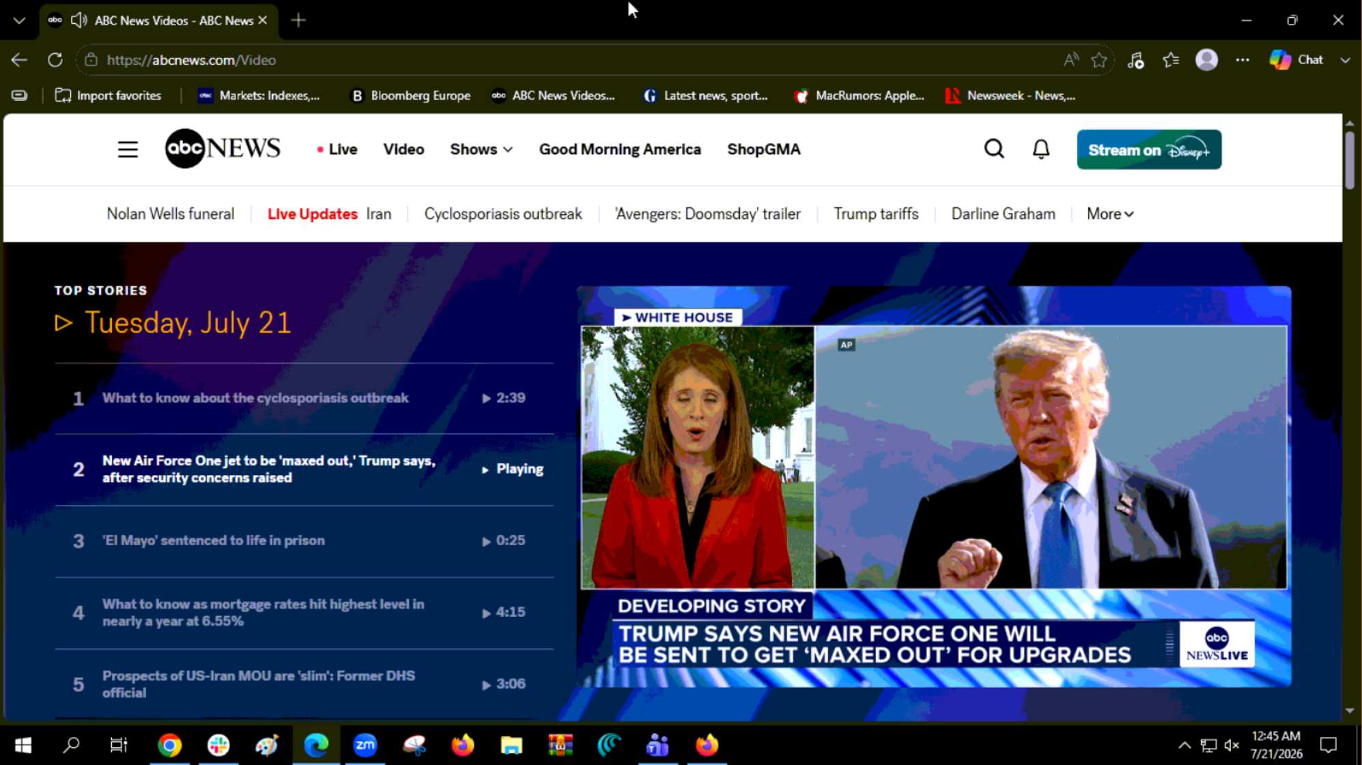
Task: Open the Favorites list icon
Action: tap(1171, 60)
